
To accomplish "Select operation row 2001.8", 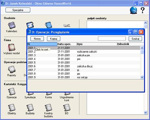I will click(x=84, y=74).
